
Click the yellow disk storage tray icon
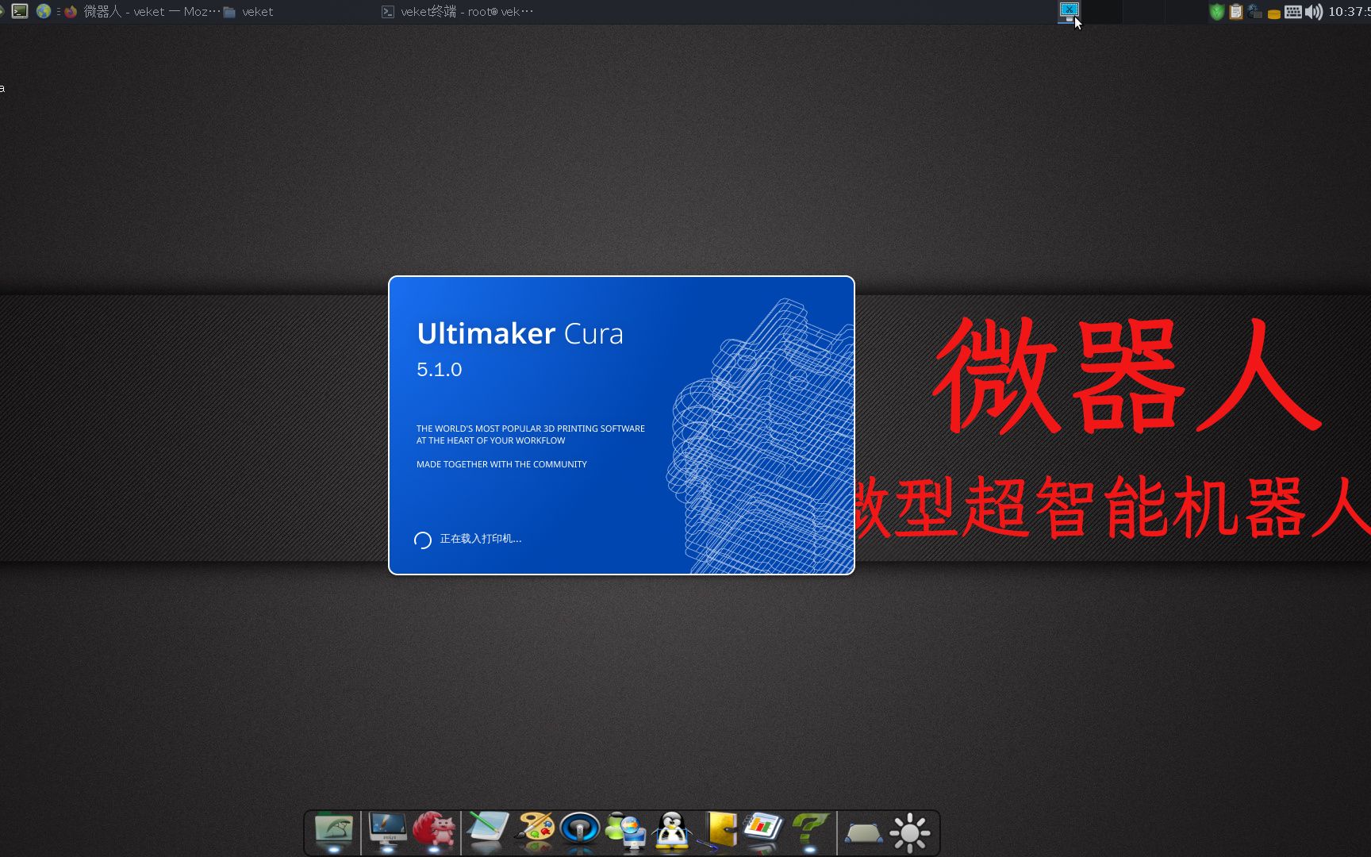(1273, 13)
